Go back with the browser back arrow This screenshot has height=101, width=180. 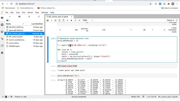click(x=3, y=4)
